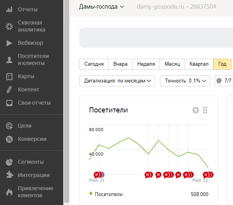The height and width of the screenshot is (205, 233).
Task: Click the Сегменты pie chart icon
Action: coord(9,162)
